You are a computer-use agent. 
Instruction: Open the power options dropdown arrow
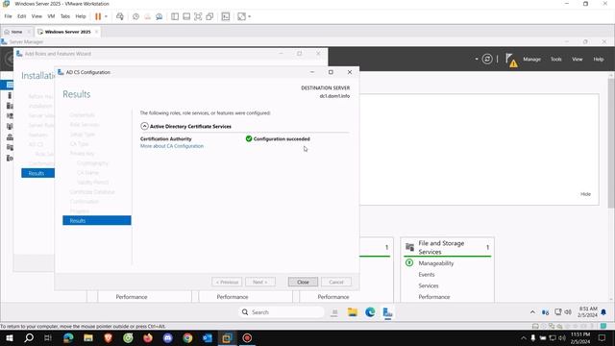[106, 16]
